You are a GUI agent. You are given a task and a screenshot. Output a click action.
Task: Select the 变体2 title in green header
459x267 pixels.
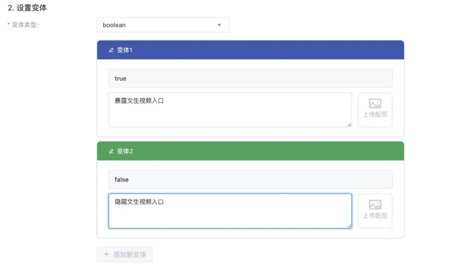click(x=125, y=151)
